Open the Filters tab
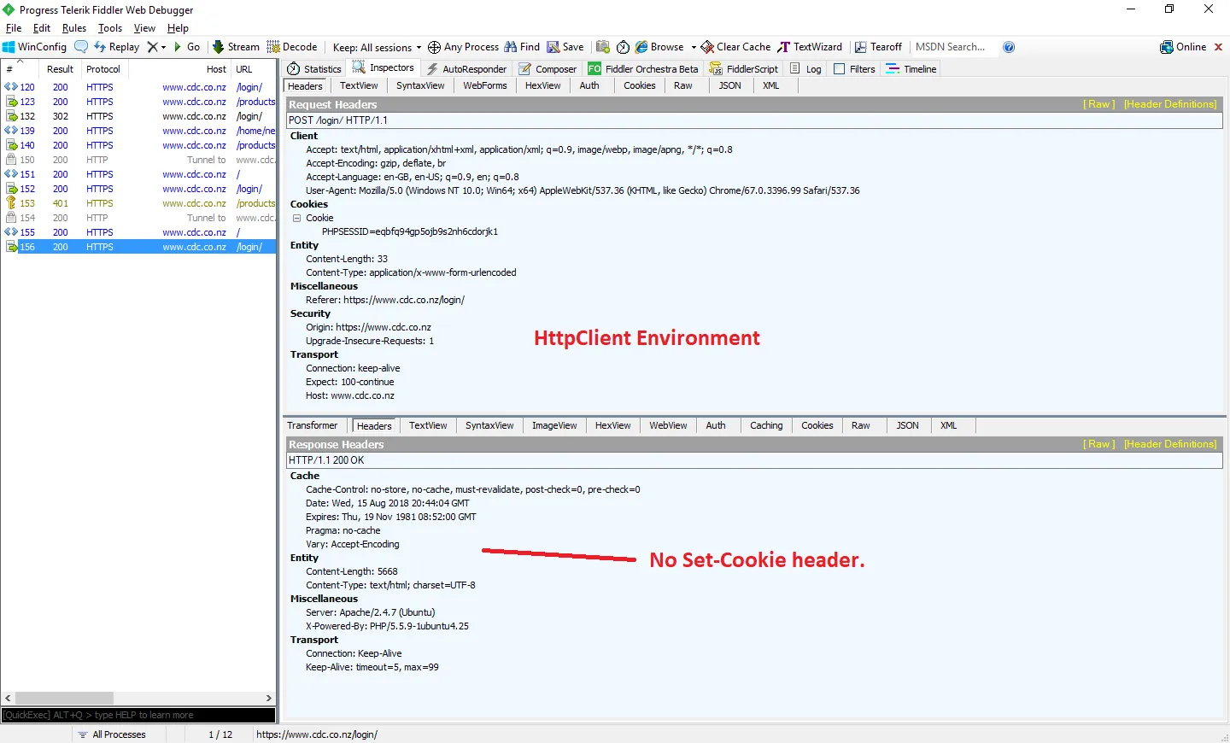 click(x=854, y=69)
